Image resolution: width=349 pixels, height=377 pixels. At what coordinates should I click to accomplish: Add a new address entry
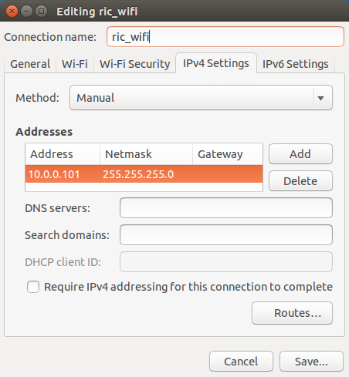pos(300,154)
